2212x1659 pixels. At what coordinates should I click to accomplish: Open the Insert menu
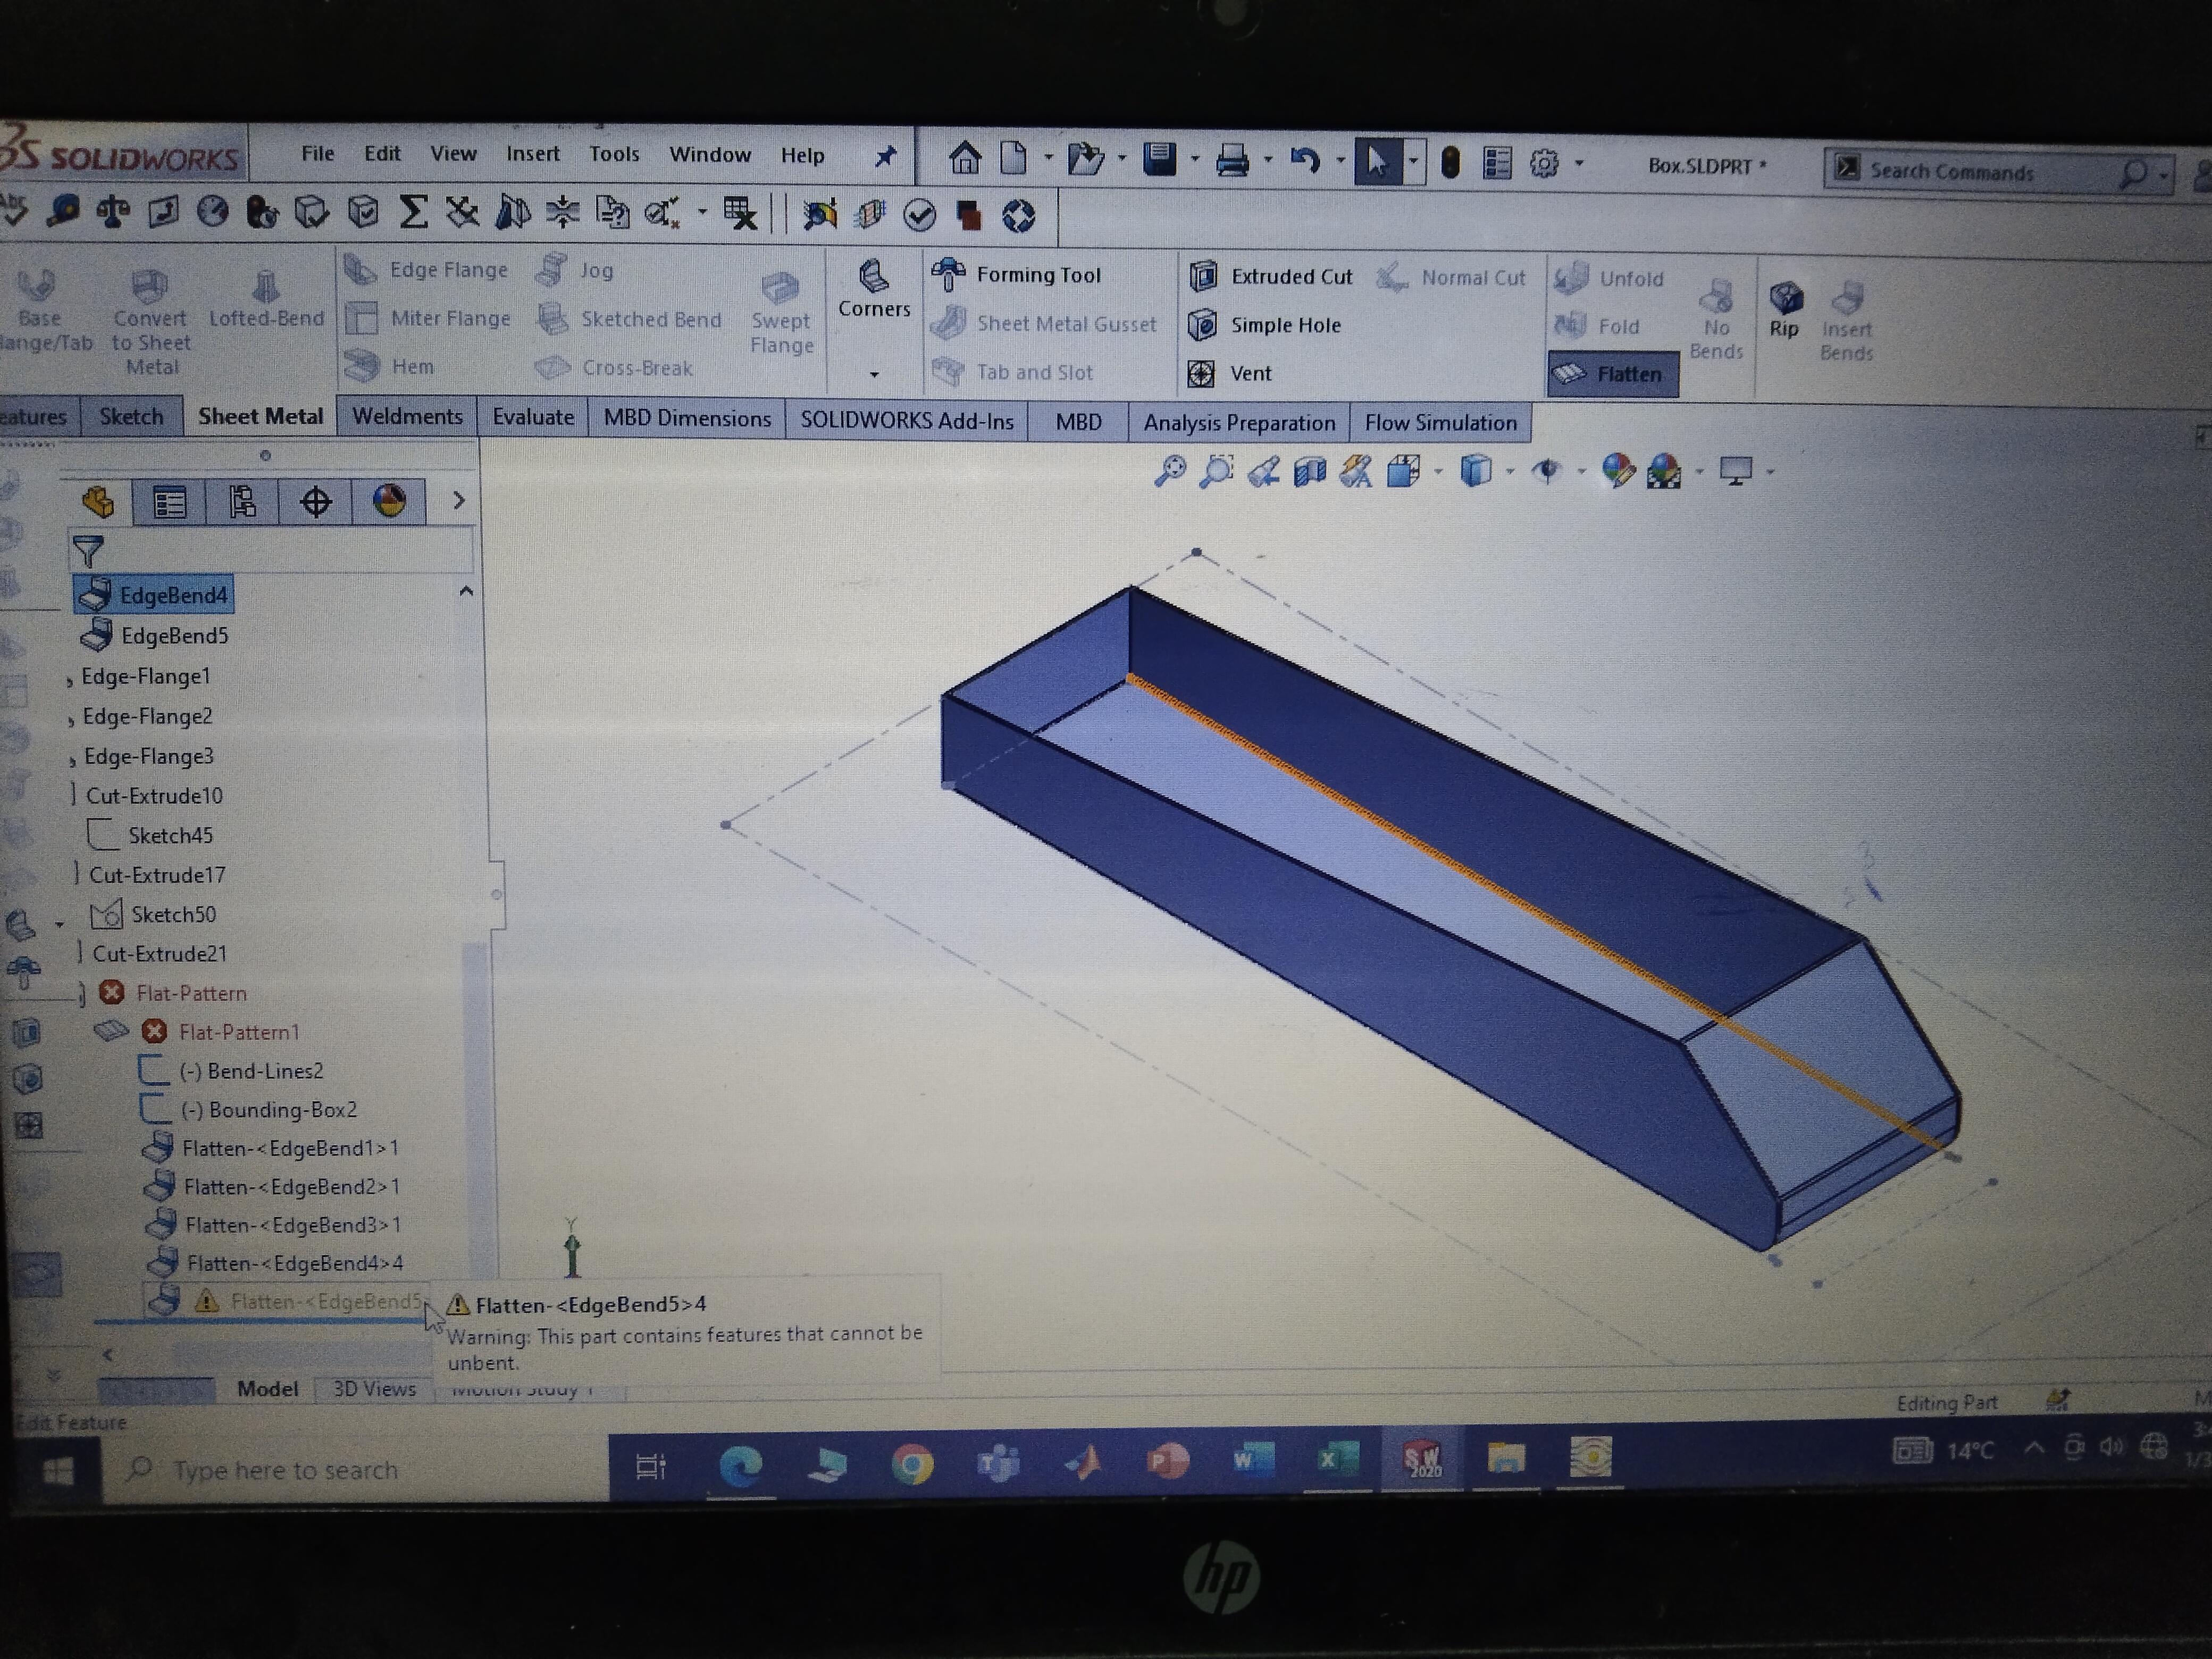click(x=532, y=154)
